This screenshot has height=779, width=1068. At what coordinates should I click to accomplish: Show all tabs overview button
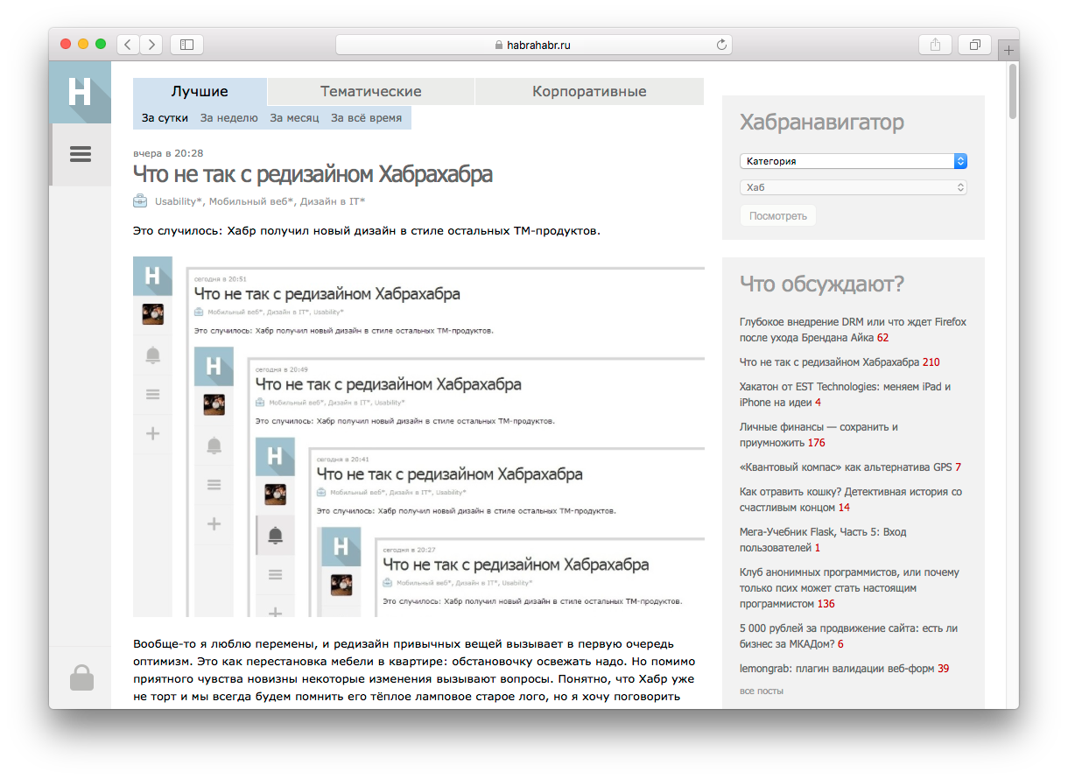coord(975,45)
